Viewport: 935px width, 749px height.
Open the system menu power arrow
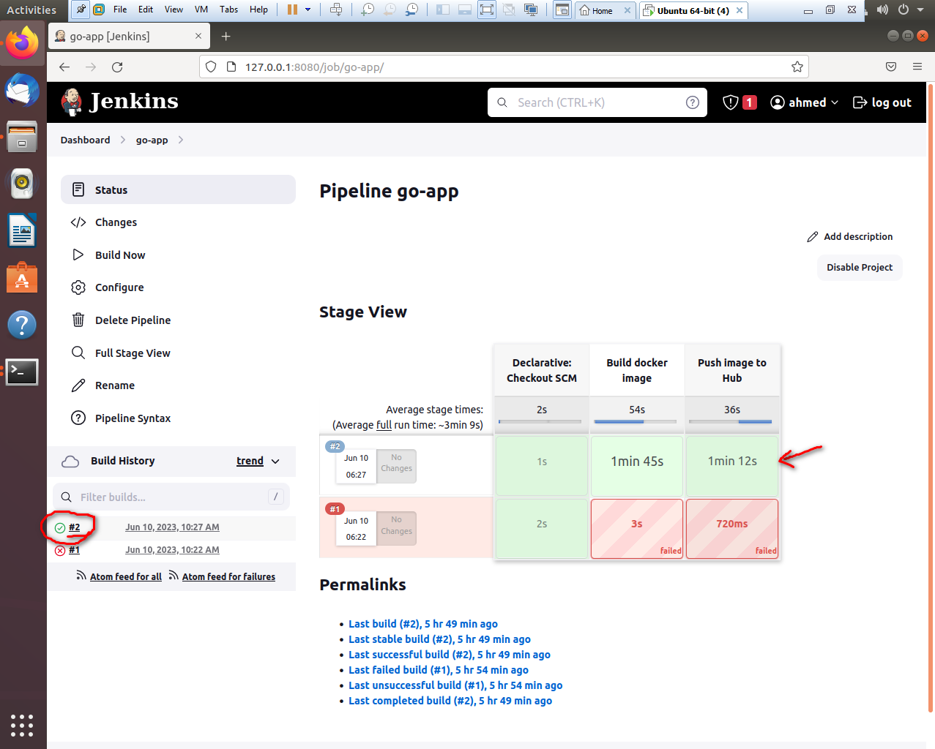(x=920, y=10)
